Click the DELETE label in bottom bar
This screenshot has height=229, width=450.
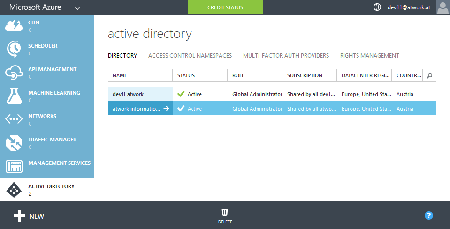click(x=225, y=222)
